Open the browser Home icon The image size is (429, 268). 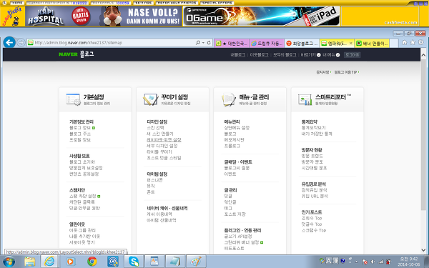[x=405, y=42]
